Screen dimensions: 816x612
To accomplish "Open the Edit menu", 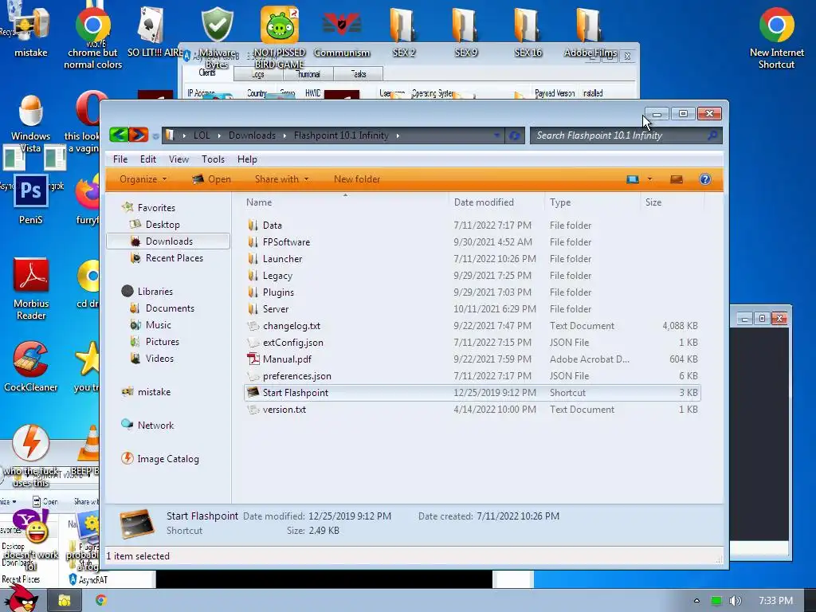I will (x=147, y=159).
